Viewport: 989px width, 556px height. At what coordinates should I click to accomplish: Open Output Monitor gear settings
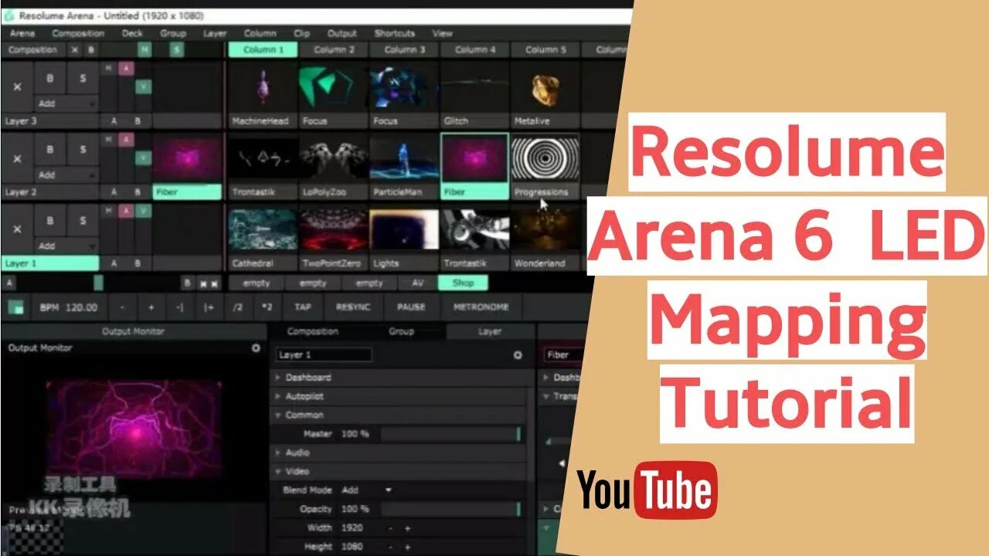point(256,348)
